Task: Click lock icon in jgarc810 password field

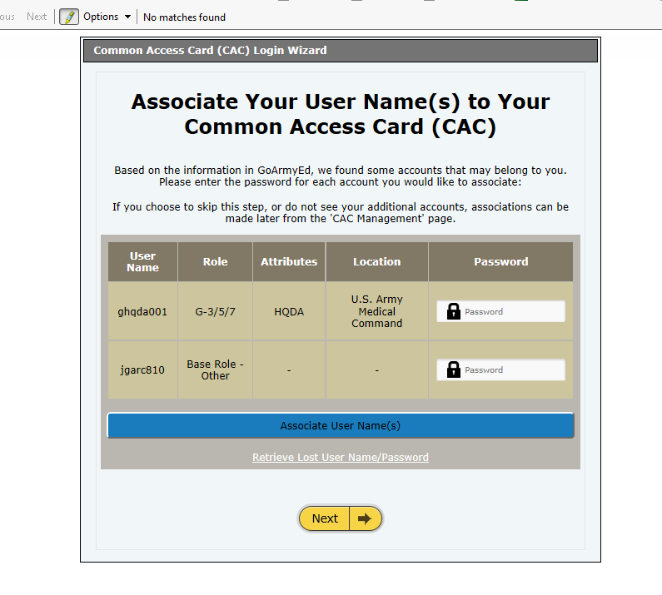Action: pos(454,369)
